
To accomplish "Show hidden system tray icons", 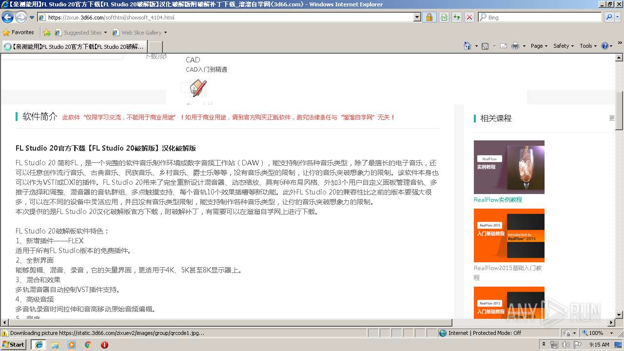I will tap(544, 344).
